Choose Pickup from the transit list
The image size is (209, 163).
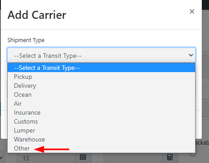pos(101,77)
